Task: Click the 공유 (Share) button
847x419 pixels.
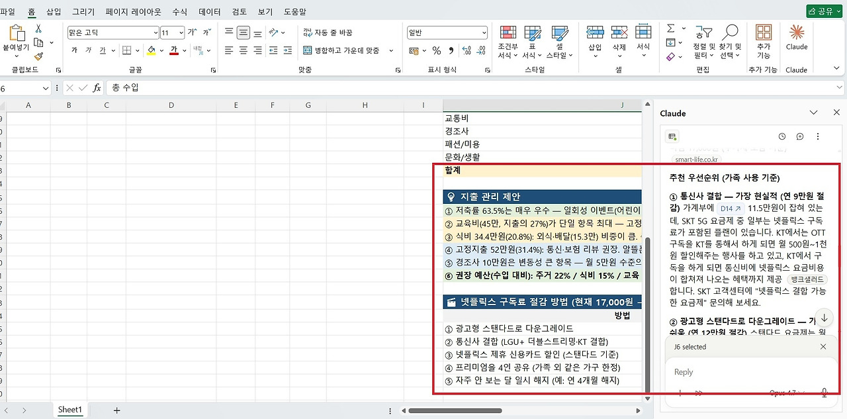Action: 824,11
